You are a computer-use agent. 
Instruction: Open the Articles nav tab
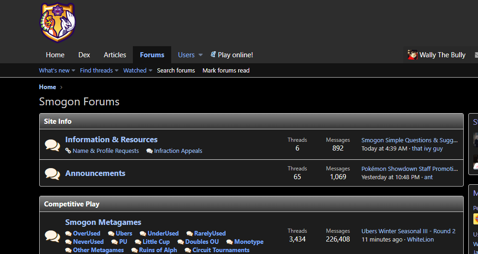pyautogui.click(x=115, y=55)
